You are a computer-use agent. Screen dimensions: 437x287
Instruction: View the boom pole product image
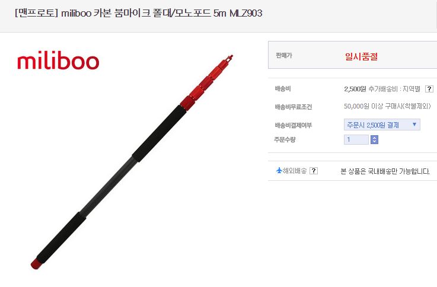132,162
